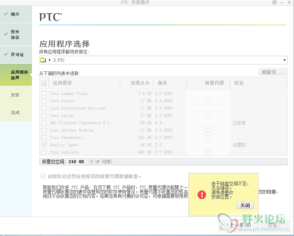The width and height of the screenshot is (294, 236).
Task: Click the 安装 button at bottom right
Action: (275, 225)
